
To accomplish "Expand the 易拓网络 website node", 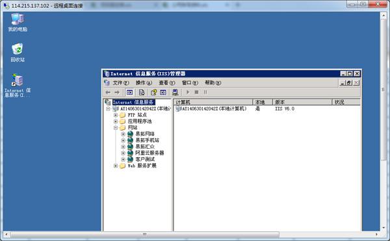I will (x=123, y=134).
